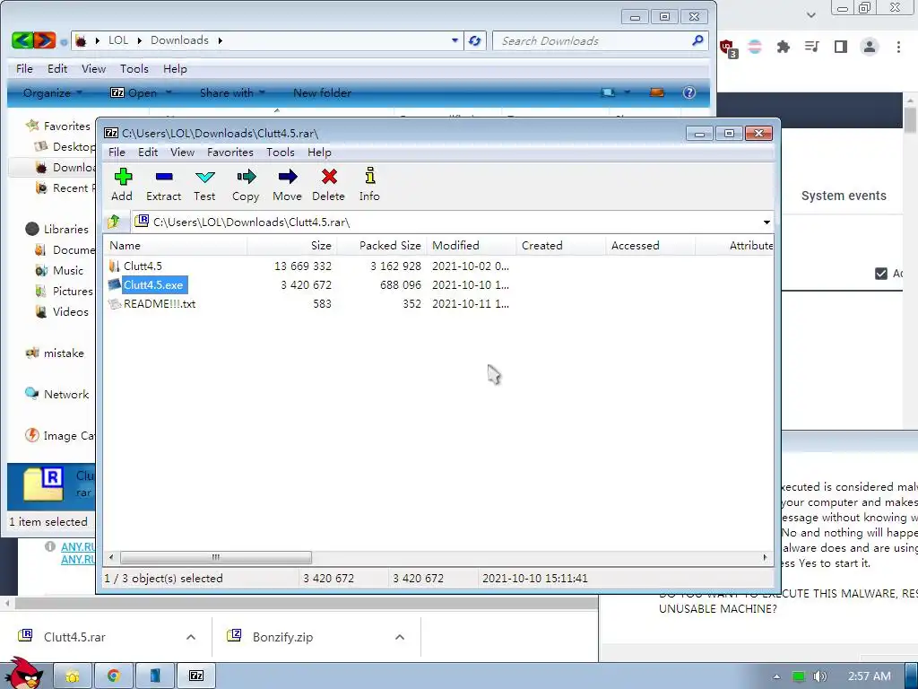Image resolution: width=918 pixels, height=689 pixels.
Task: Open Music library in Explorer sidebar
Action: tap(68, 271)
